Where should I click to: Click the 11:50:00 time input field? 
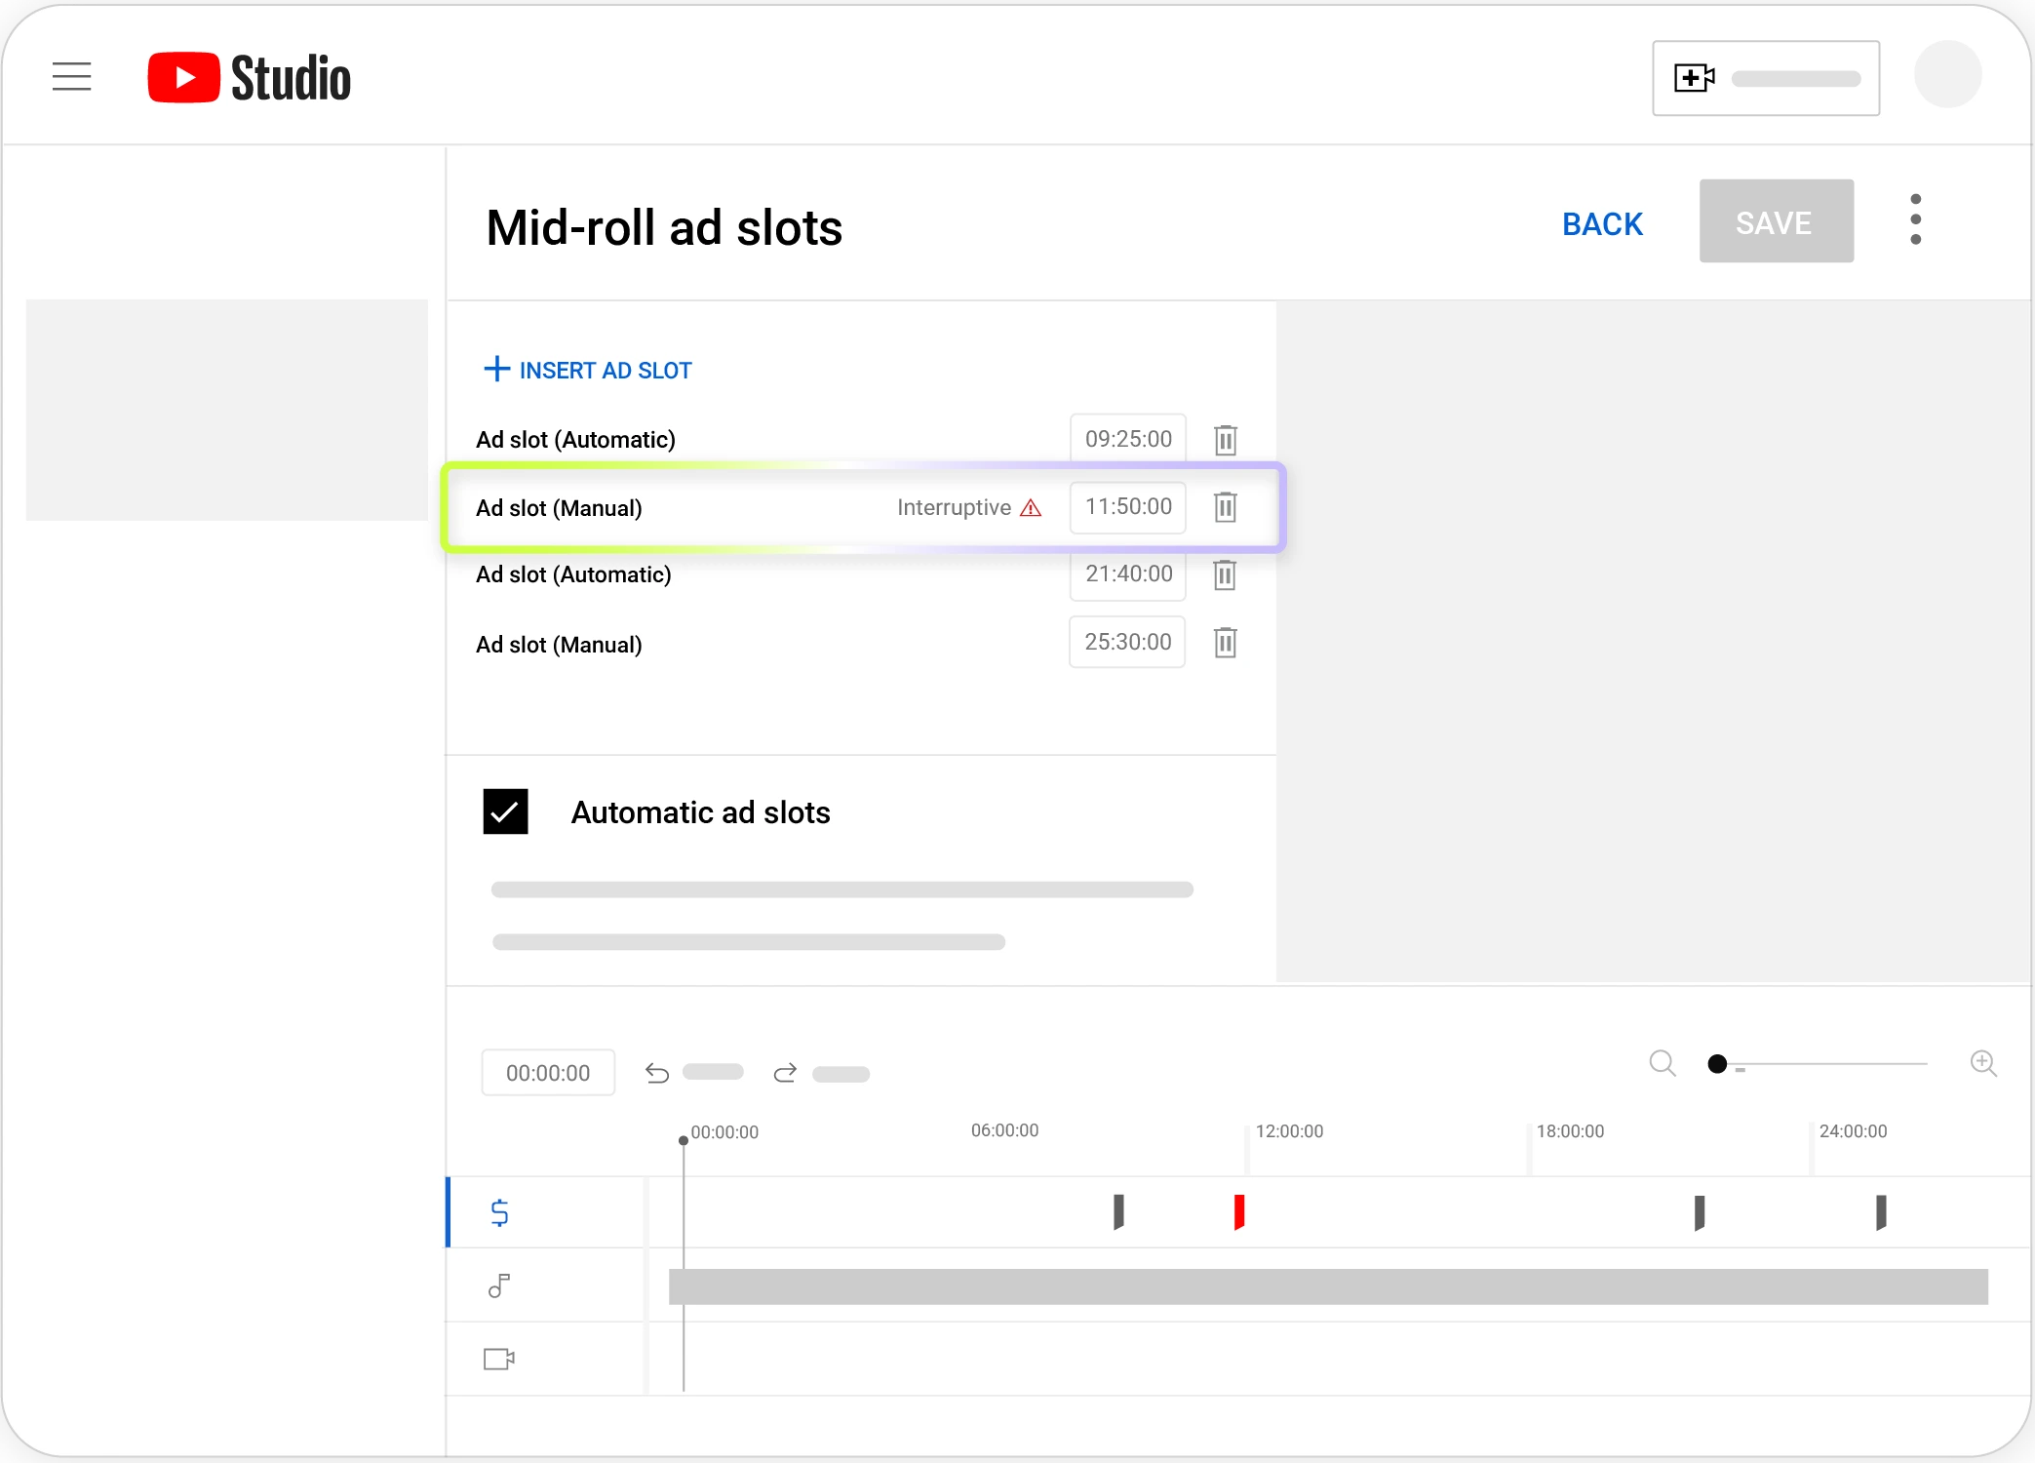click(1127, 507)
